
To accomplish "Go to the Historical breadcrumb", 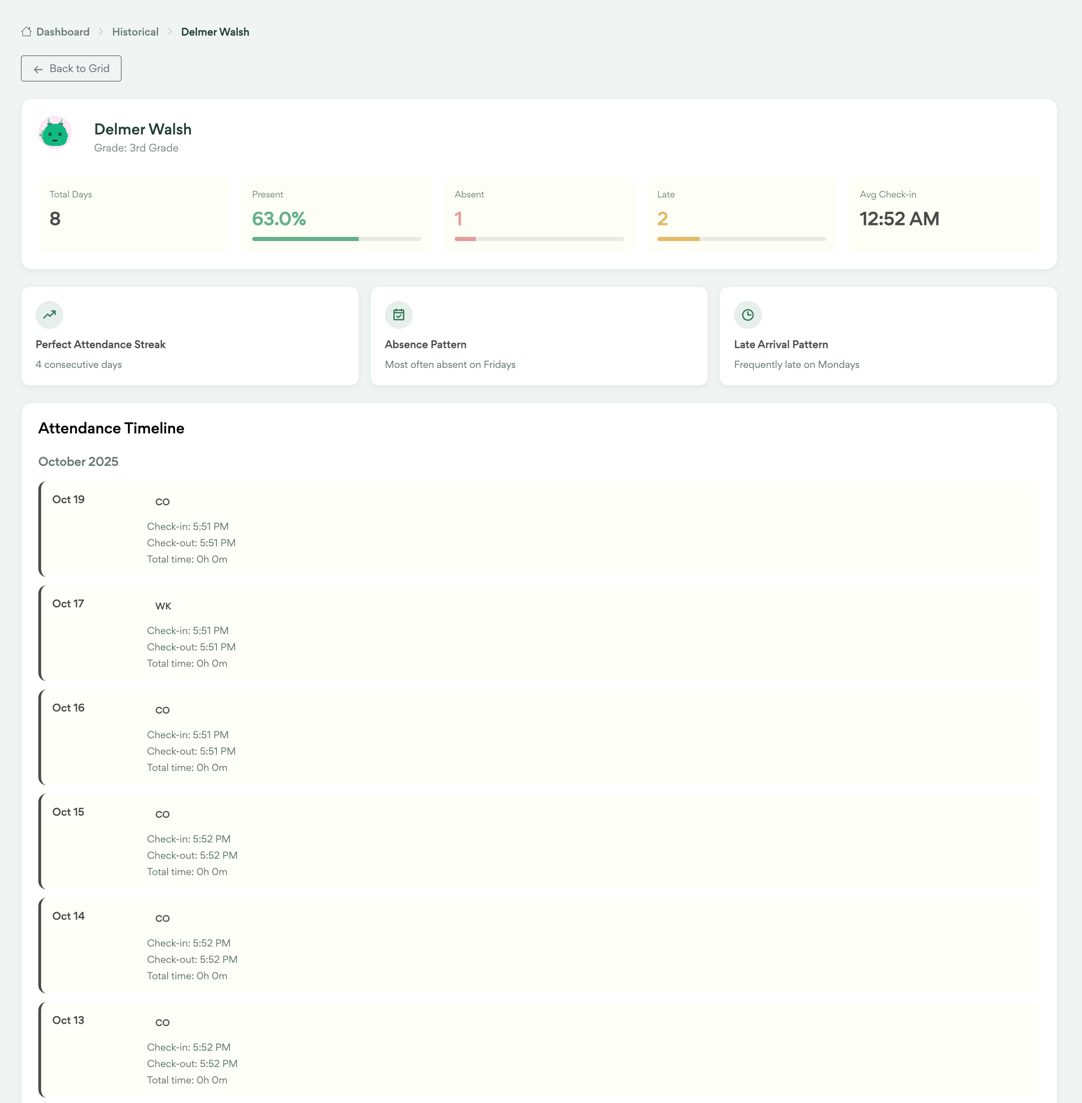I will click(x=135, y=32).
